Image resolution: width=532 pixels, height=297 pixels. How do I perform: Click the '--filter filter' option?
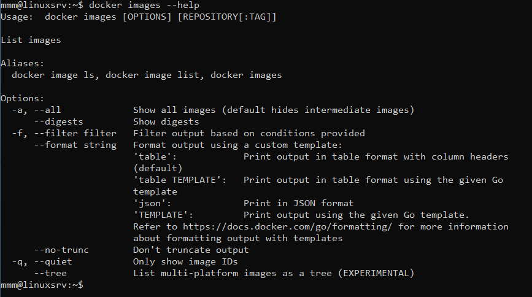tap(75, 133)
